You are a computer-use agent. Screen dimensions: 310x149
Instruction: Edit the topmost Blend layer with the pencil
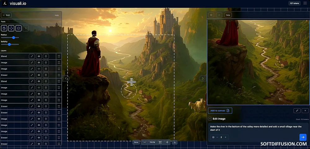click(32, 56)
